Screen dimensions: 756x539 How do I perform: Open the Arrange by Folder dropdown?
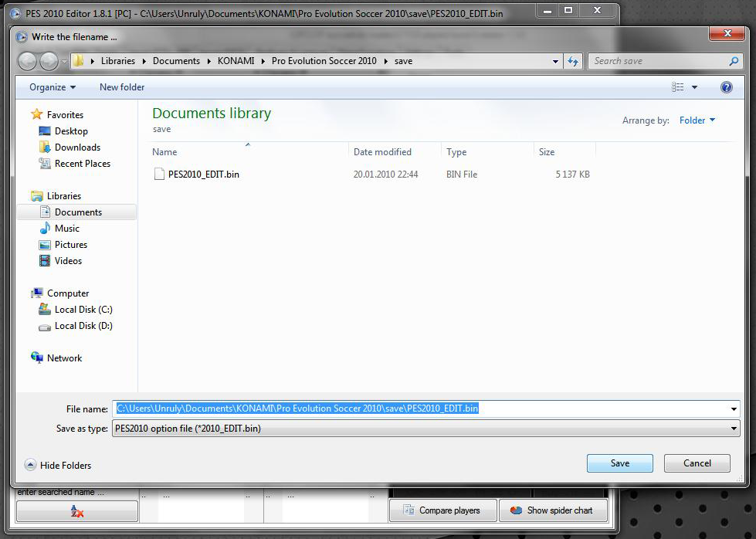click(x=697, y=120)
